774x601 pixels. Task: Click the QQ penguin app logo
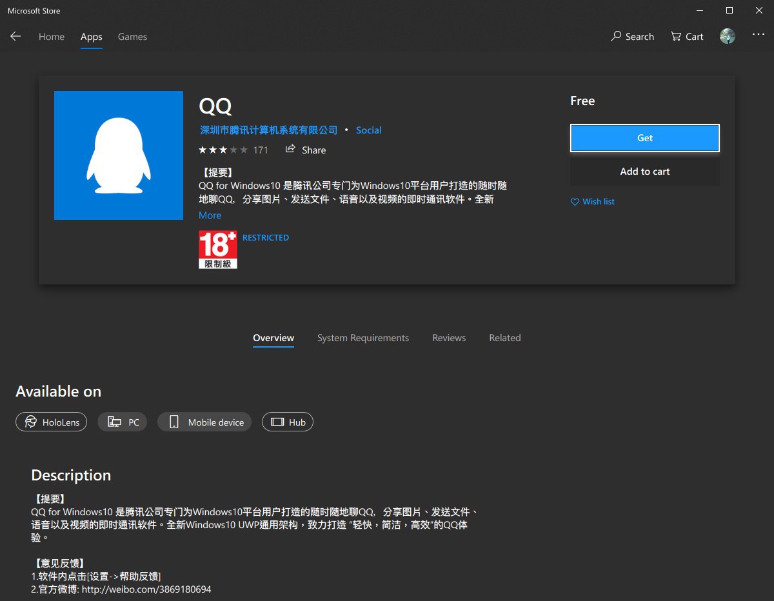[x=119, y=155]
